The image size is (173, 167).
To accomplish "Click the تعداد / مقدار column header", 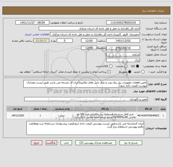I will [40, 109].
